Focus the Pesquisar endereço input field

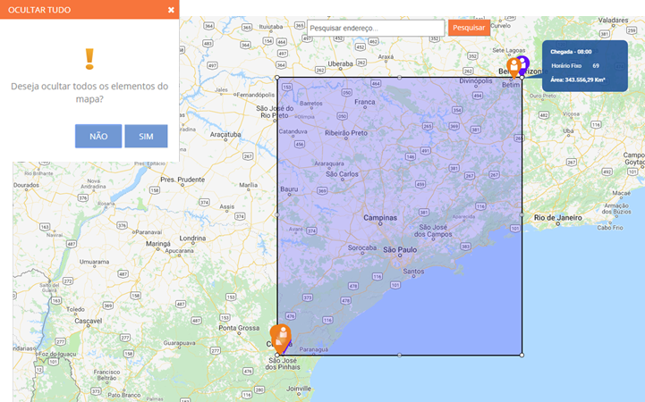click(376, 28)
